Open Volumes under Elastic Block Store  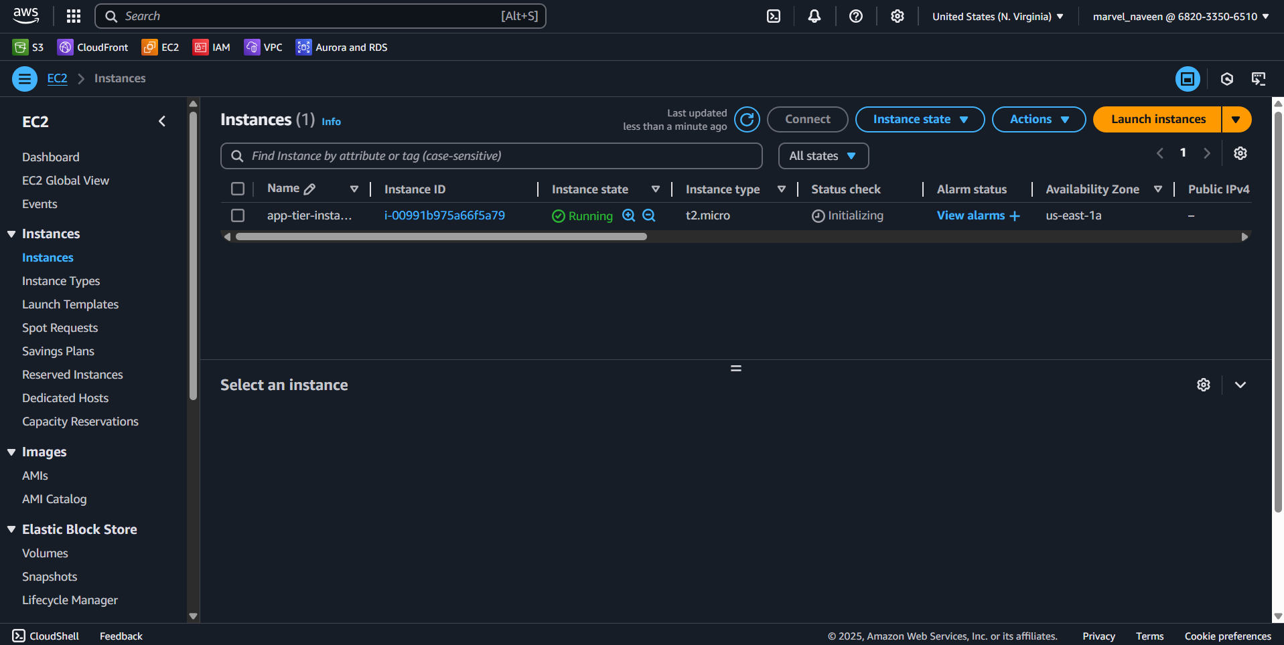click(x=45, y=553)
